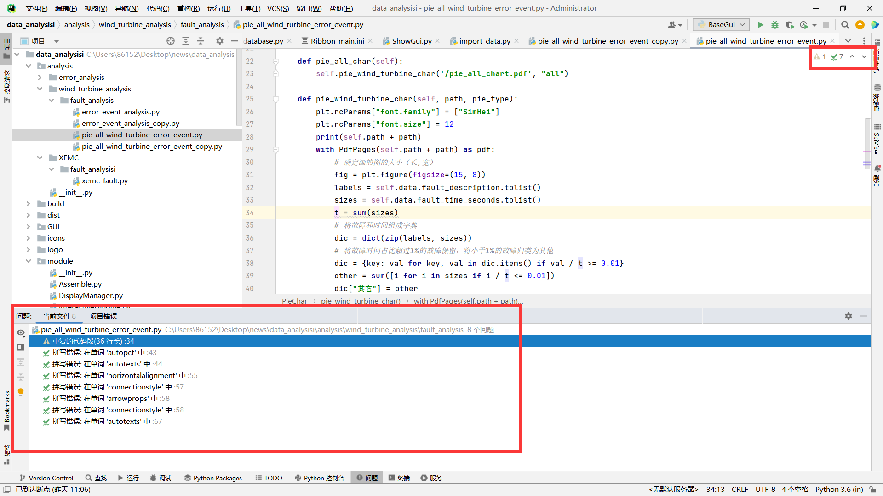
Task: Expand the XEMC fault_analysisi folder
Action: (x=52, y=169)
